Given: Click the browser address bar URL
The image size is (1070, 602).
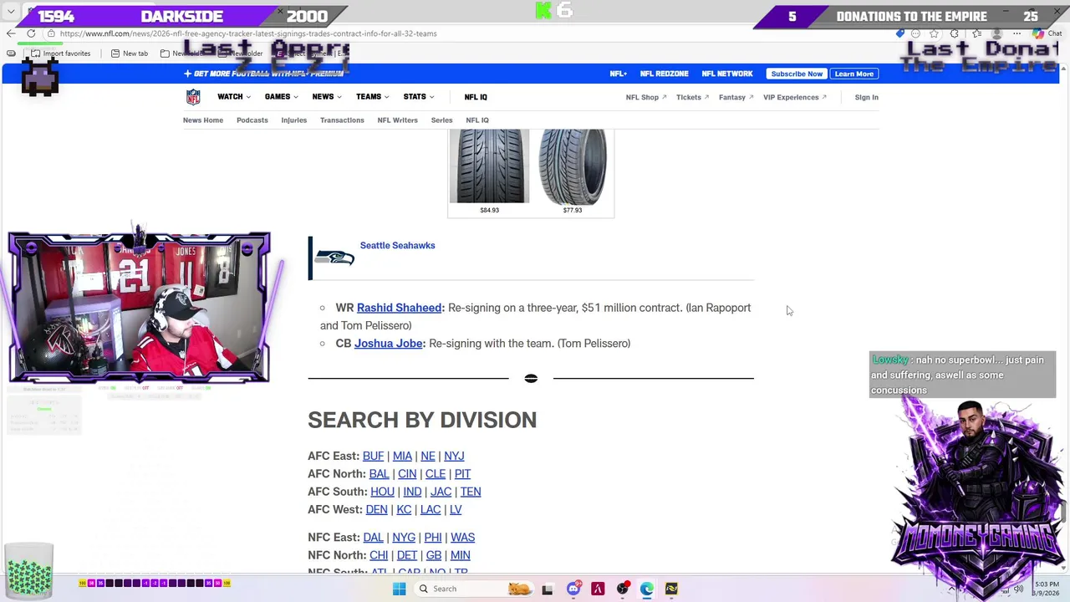Looking at the screenshot, I should point(248,33).
